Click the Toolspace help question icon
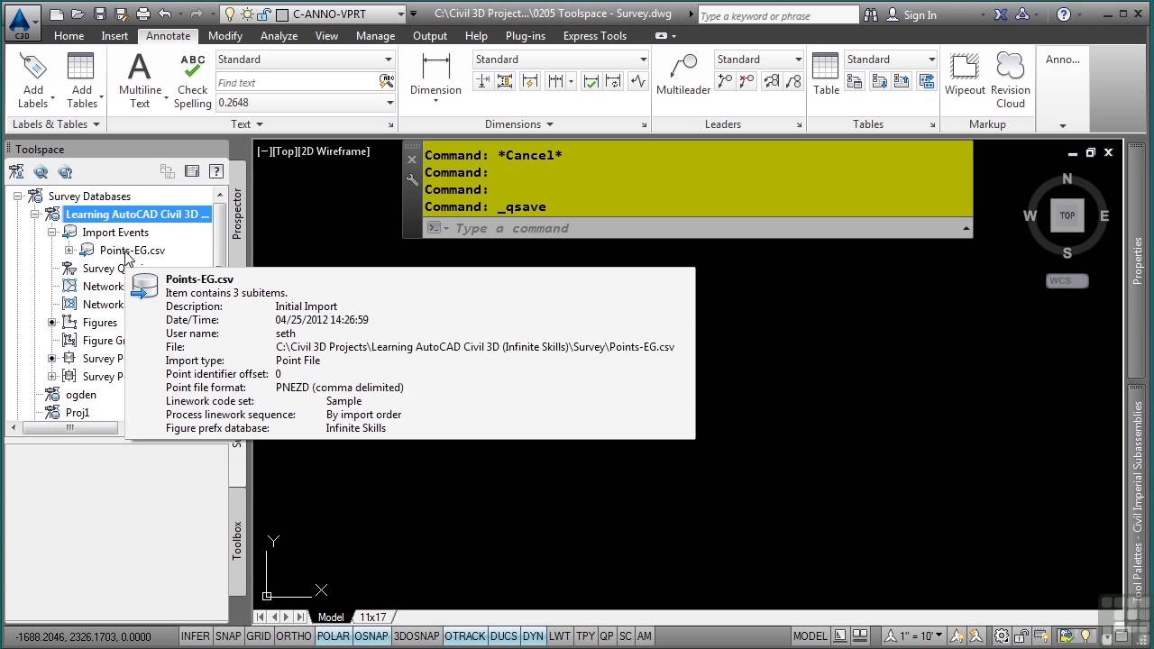The width and height of the screenshot is (1154, 649). pos(216,171)
